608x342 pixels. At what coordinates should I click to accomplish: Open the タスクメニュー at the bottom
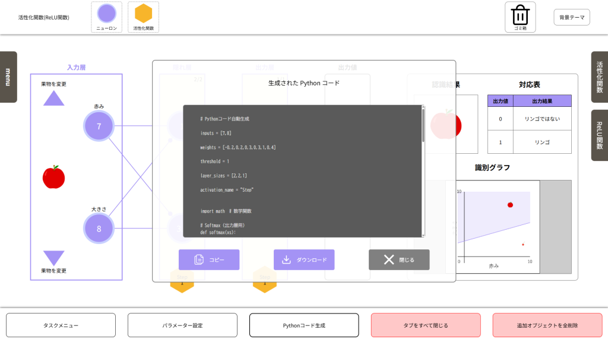[61, 325]
